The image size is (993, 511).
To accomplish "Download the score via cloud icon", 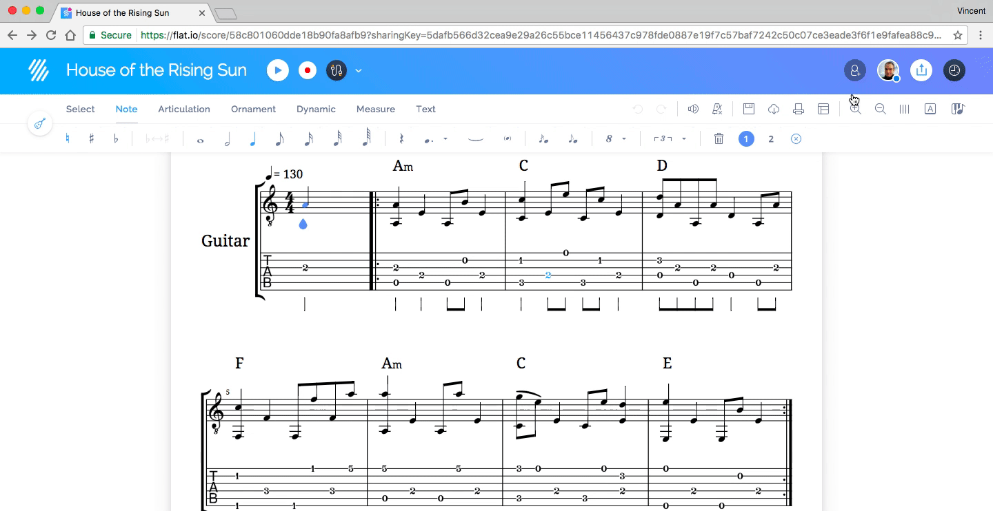I will click(x=774, y=109).
